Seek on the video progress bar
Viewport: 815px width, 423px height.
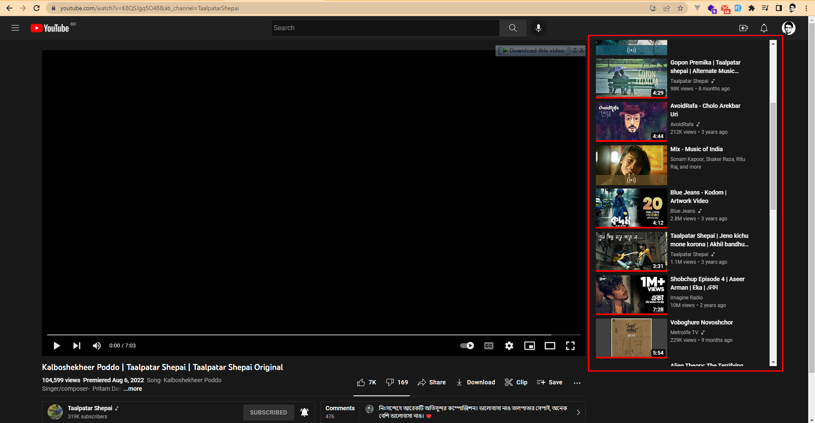313,335
